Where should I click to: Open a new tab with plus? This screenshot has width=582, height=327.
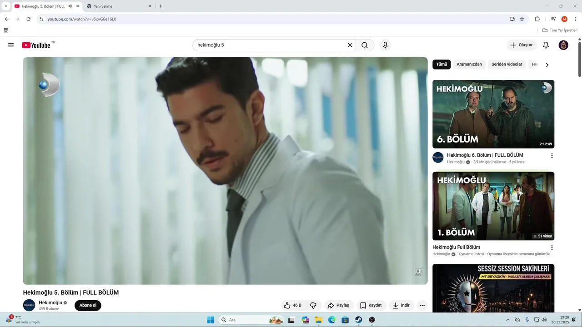[x=161, y=6]
